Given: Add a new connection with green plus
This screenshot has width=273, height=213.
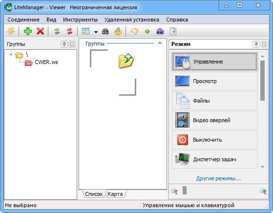Looking at the screenshot, I should [28, 32].
